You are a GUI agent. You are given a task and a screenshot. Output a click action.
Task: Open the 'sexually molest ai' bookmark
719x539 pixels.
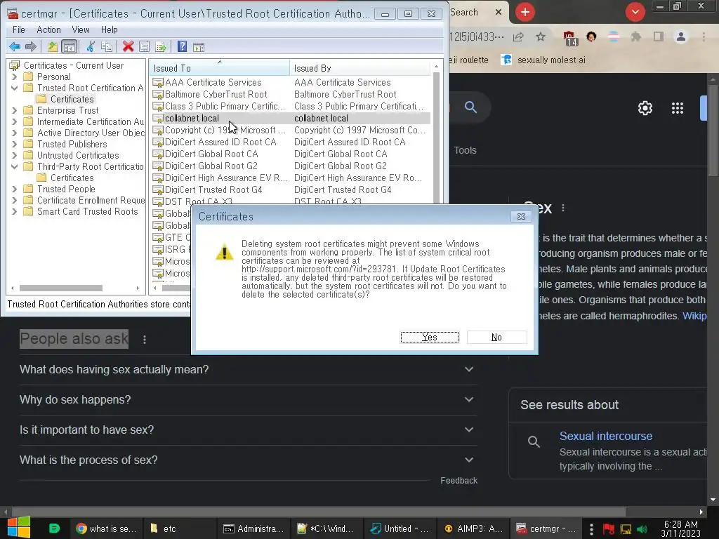click(543, 60)
